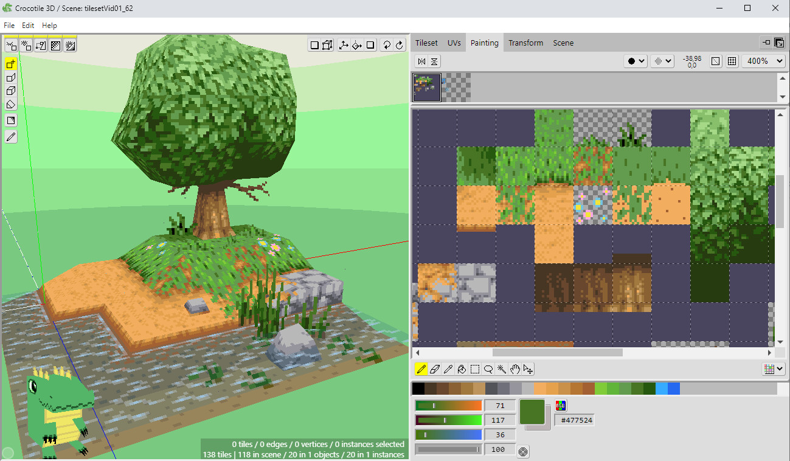Viewport: 790px width, 461px height.
Task: Click the horizontal mirror button in the Painting panel
Action: tap(421, 61)
